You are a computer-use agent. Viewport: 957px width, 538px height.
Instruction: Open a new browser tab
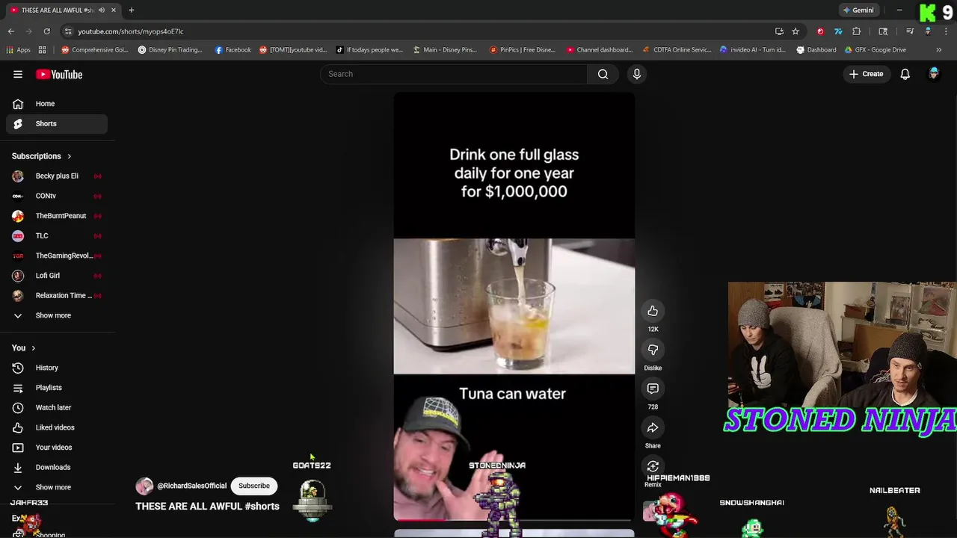pyautogui.click(x=131, y=10)
